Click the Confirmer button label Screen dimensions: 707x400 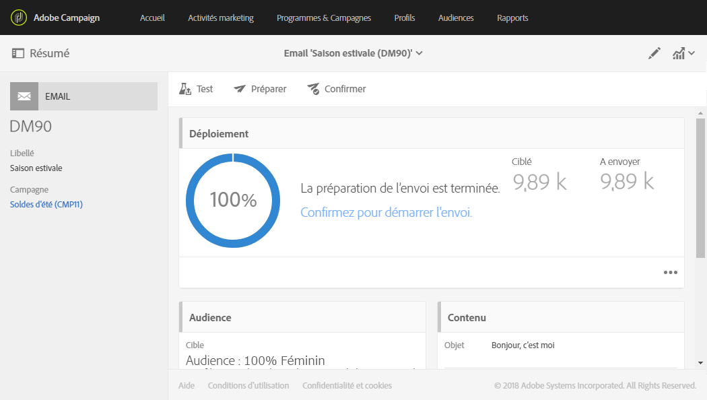[345, 89]
